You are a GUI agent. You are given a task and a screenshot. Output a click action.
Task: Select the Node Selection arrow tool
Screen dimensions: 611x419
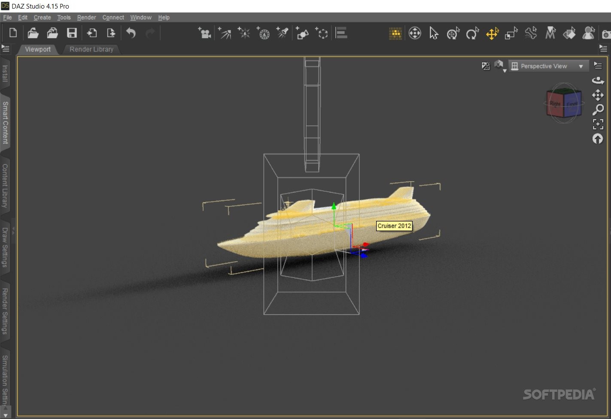(x=434, y=33)
